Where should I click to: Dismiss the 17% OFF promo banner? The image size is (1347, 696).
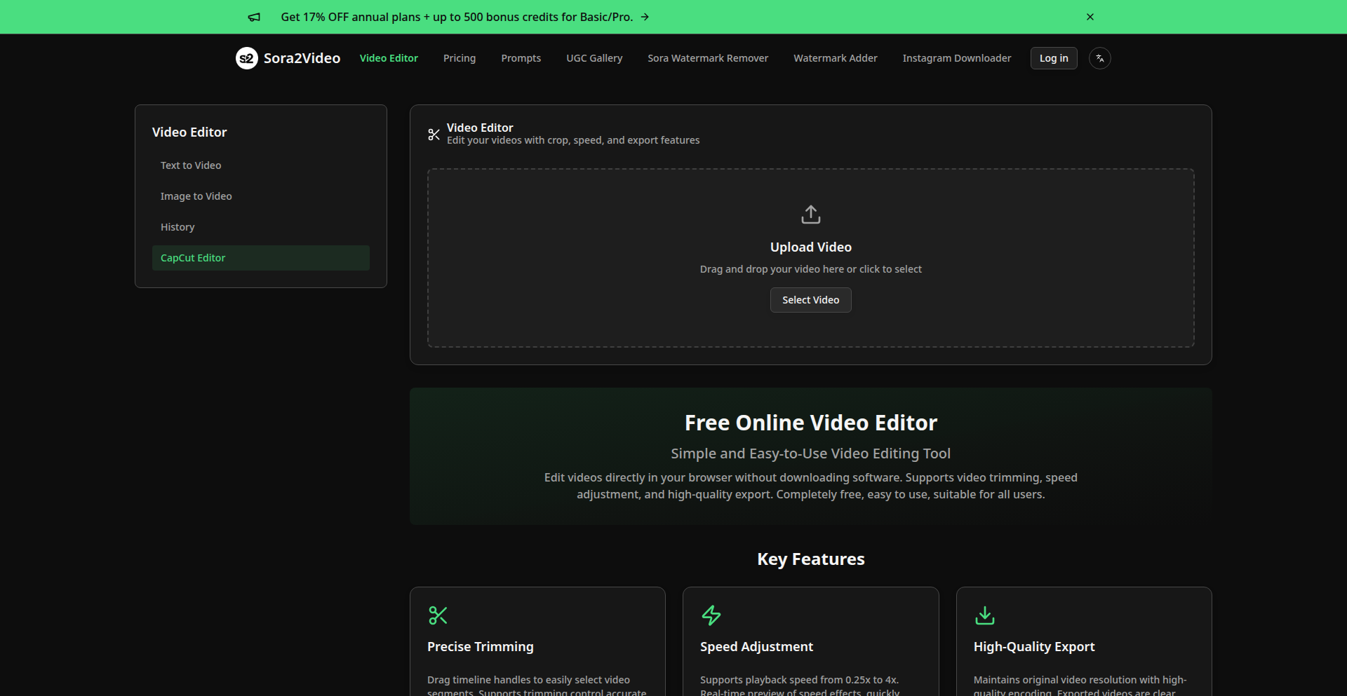[1090, 17]
